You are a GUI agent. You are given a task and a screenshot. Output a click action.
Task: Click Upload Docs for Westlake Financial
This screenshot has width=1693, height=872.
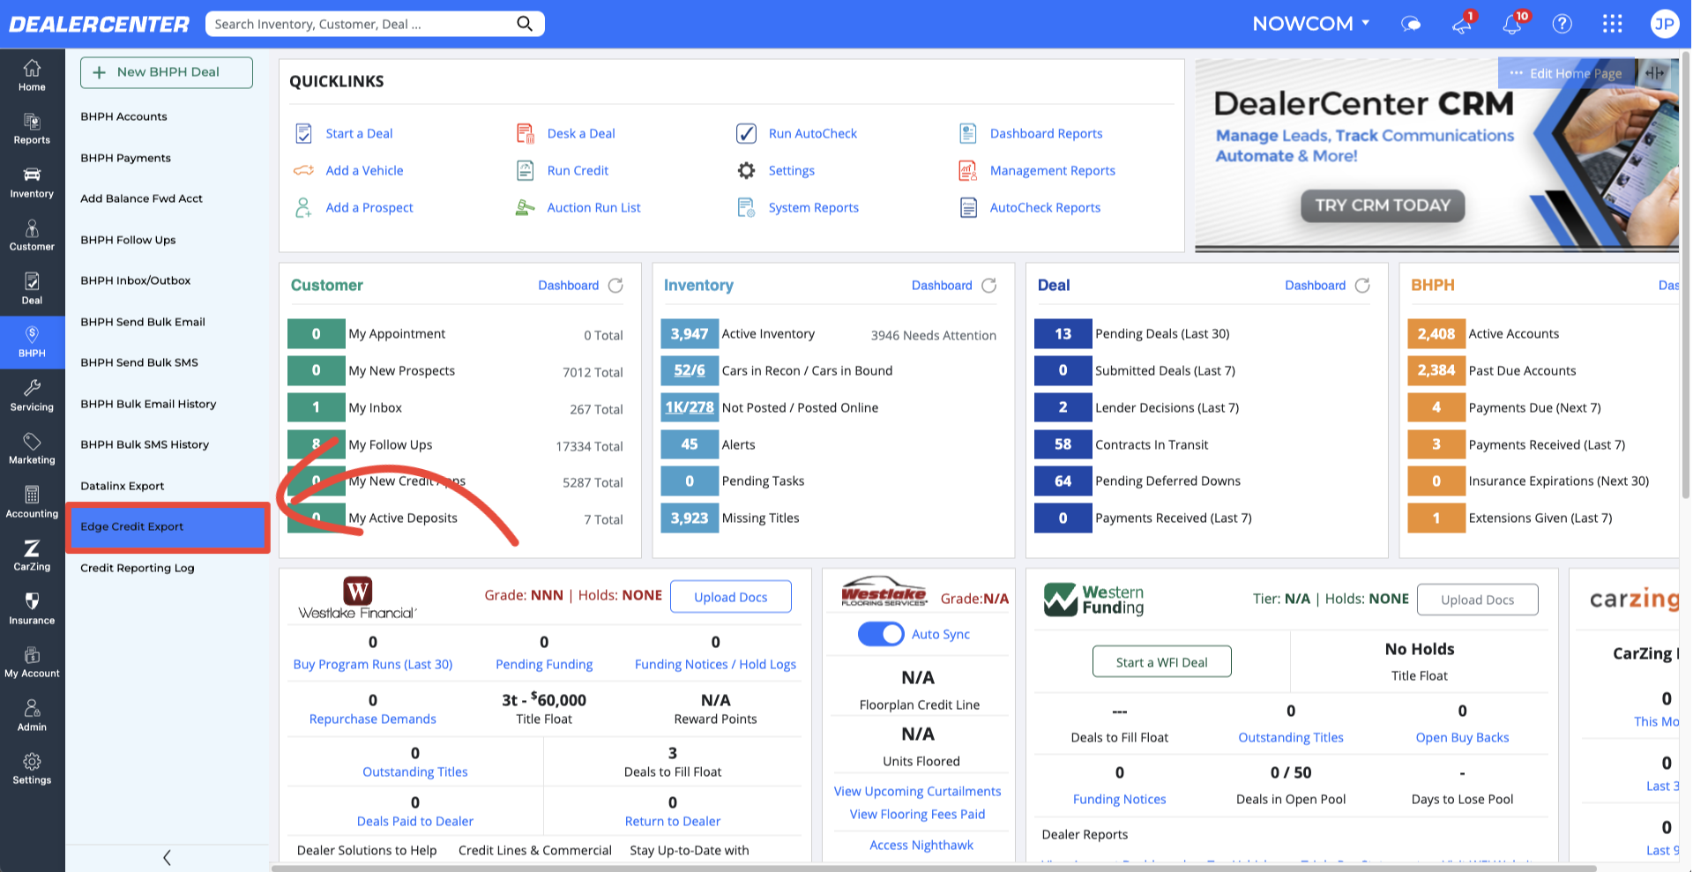(x=730, y=597)
